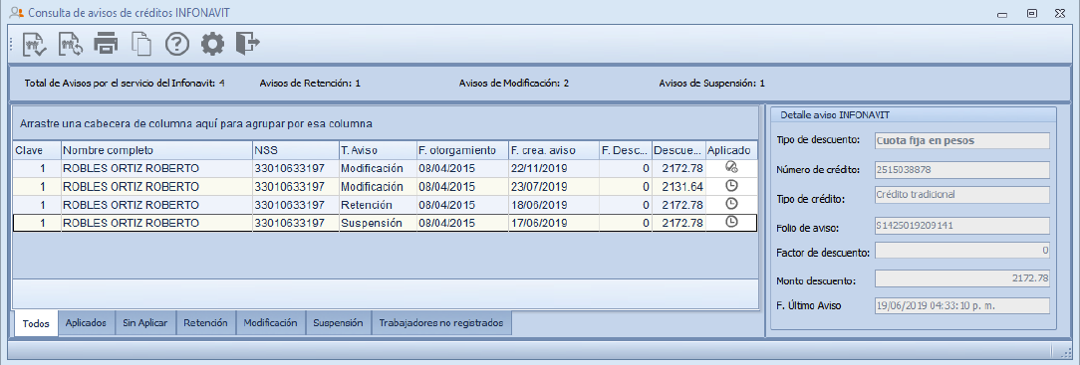Click the refresh notices toolbar icon

tap(71, 44)
